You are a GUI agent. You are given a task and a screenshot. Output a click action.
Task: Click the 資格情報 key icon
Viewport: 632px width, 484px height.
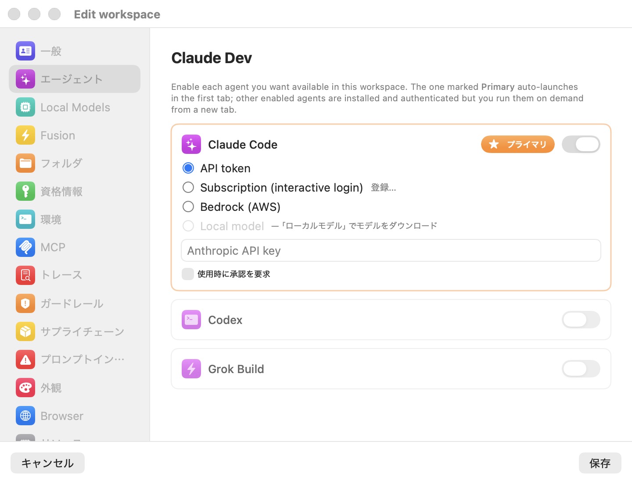[x=25, y=191]
